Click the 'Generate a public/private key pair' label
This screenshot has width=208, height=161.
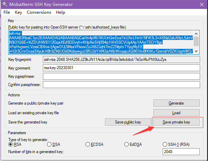[36, 103]
